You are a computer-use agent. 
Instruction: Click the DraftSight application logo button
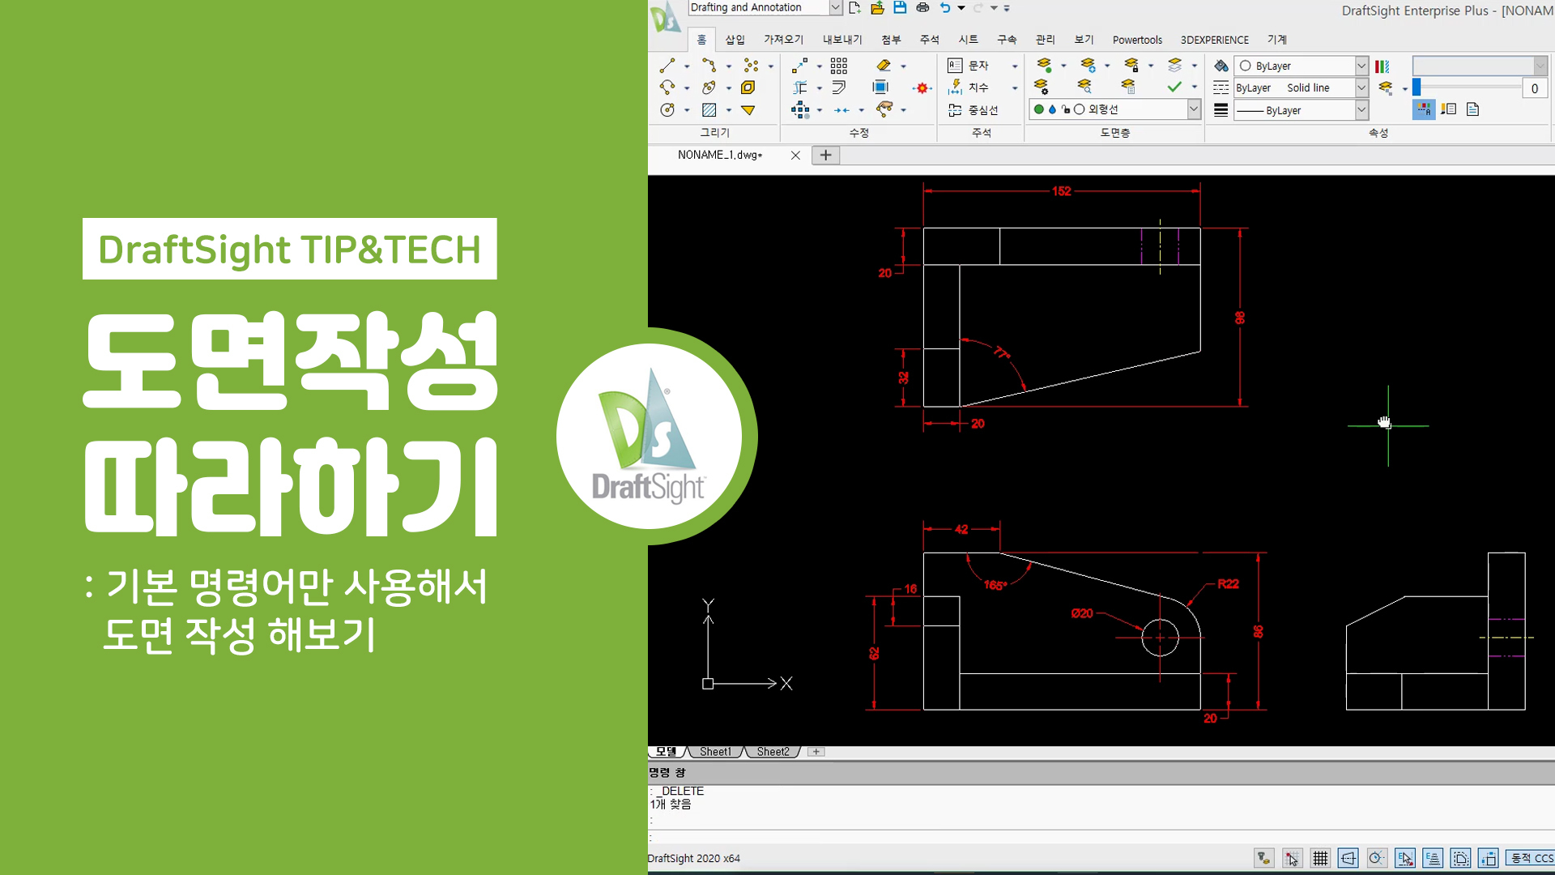click(666, 18)
